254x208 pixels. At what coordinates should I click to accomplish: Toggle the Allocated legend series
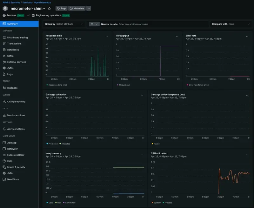[65, 144]
